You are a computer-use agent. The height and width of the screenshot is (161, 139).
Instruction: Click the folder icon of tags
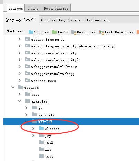(x=41, y=156)
